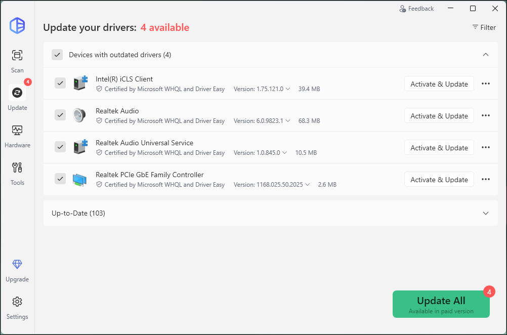
Task: Uncheck the Intel(R) iCLS Client checkbox
Action: 60,83
